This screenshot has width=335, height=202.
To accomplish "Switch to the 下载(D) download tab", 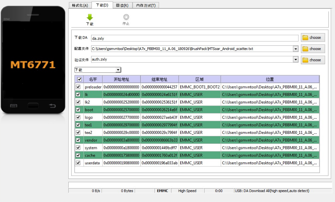I will click(102, 5).
